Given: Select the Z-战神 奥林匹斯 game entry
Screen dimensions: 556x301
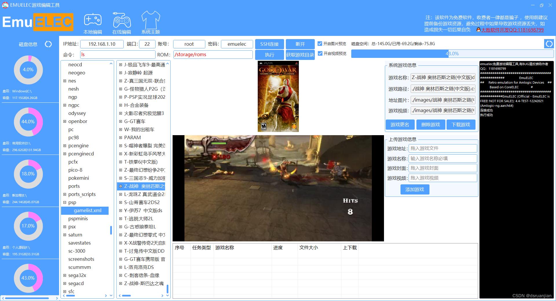Looking at the screenshot, I should (142, 186).
